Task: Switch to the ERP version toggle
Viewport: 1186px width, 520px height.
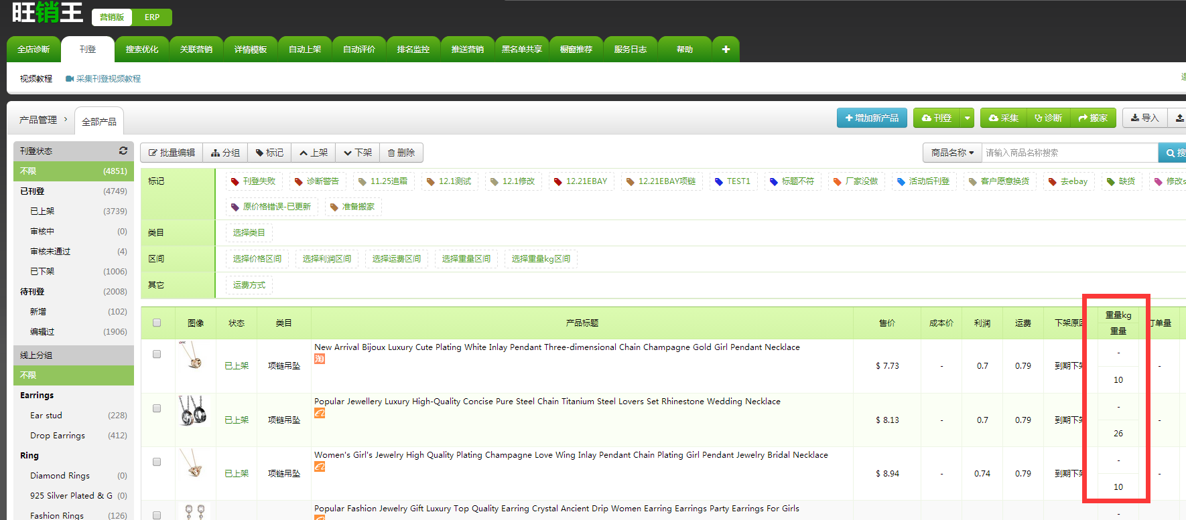Action: coord(152,17)
